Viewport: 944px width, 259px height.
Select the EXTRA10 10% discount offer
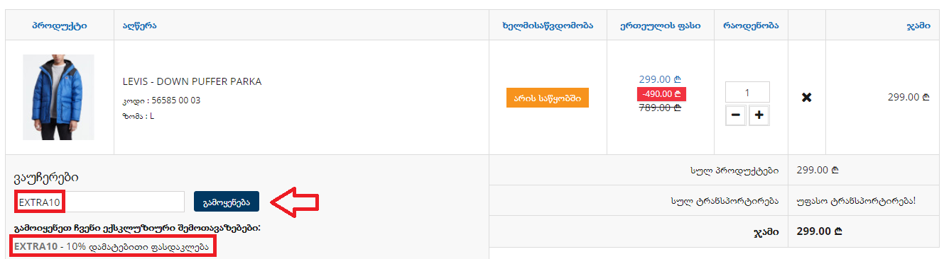(114, 247)
